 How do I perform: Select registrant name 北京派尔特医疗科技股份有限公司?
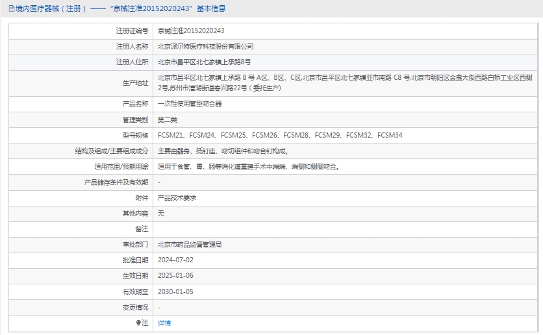click(206, 47)
